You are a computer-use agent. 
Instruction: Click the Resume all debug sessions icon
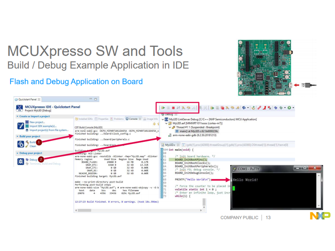point(212,108)
